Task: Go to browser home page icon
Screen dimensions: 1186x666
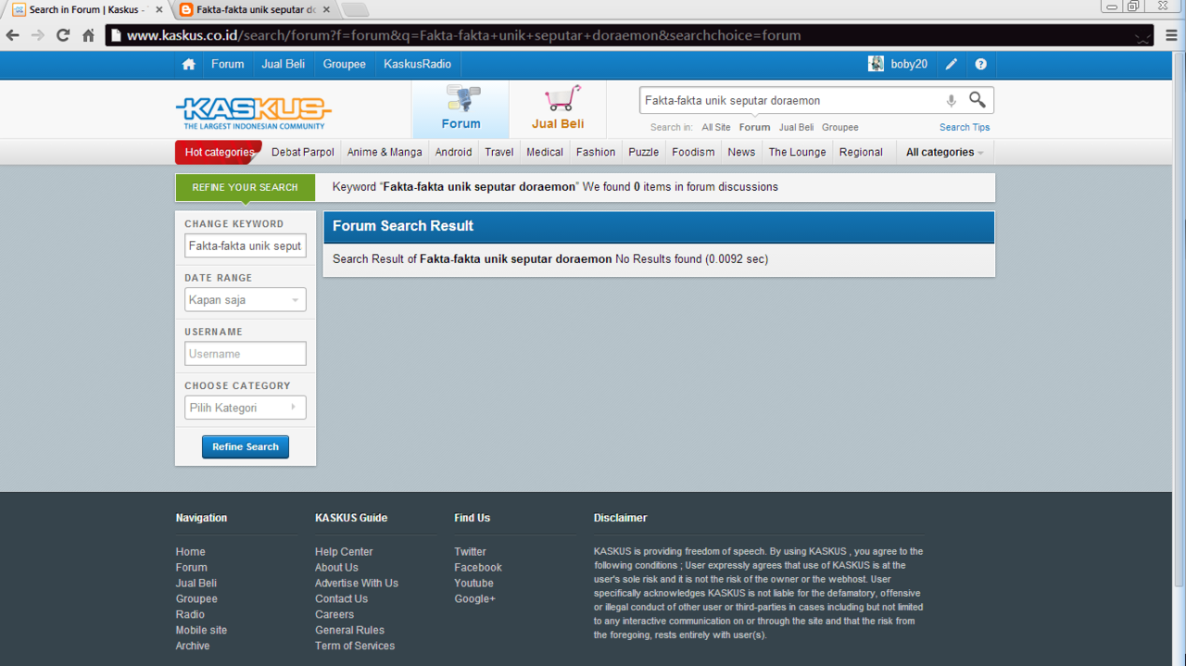Action: [88, 35]
